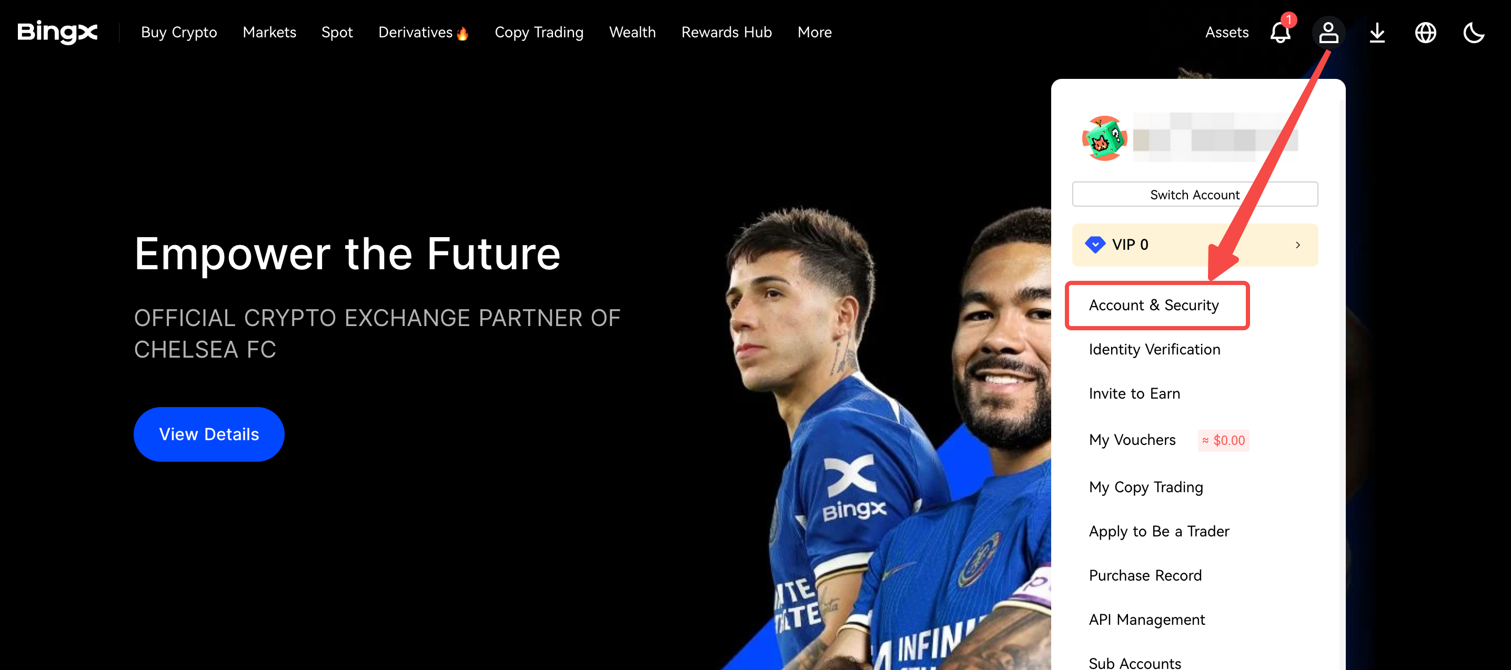Open the Buy Crypto menu
The image size is (1511, 670).
point(179,32)
